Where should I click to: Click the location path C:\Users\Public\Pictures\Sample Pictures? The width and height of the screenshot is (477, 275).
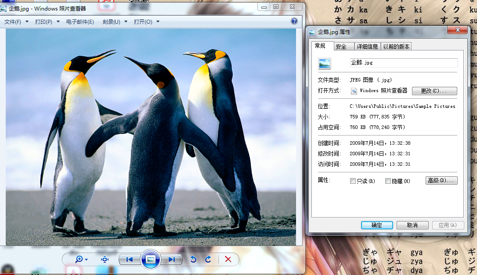pos(402,106)
